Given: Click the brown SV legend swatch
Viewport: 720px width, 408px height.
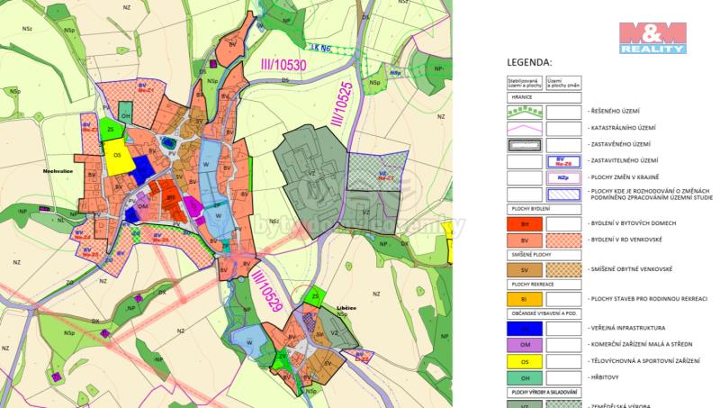Looking at the screenshot, I should [x=524, y=269].
